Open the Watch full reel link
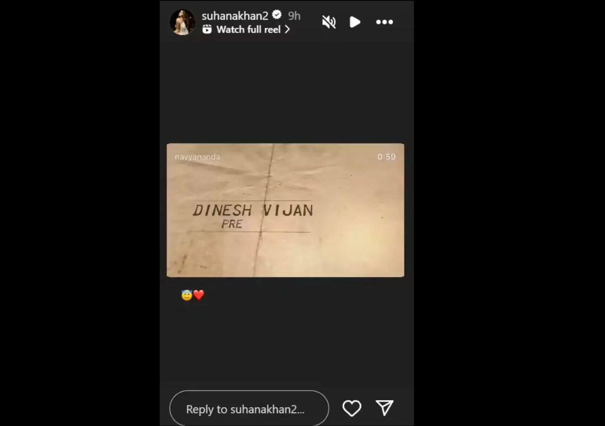605x426 pixels. point(248,29)
